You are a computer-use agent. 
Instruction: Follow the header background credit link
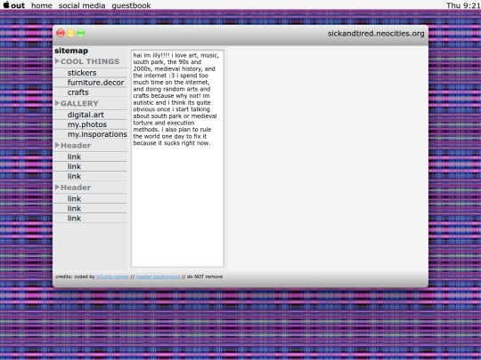point(158,276)
